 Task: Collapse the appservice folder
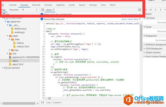point(5,21)
